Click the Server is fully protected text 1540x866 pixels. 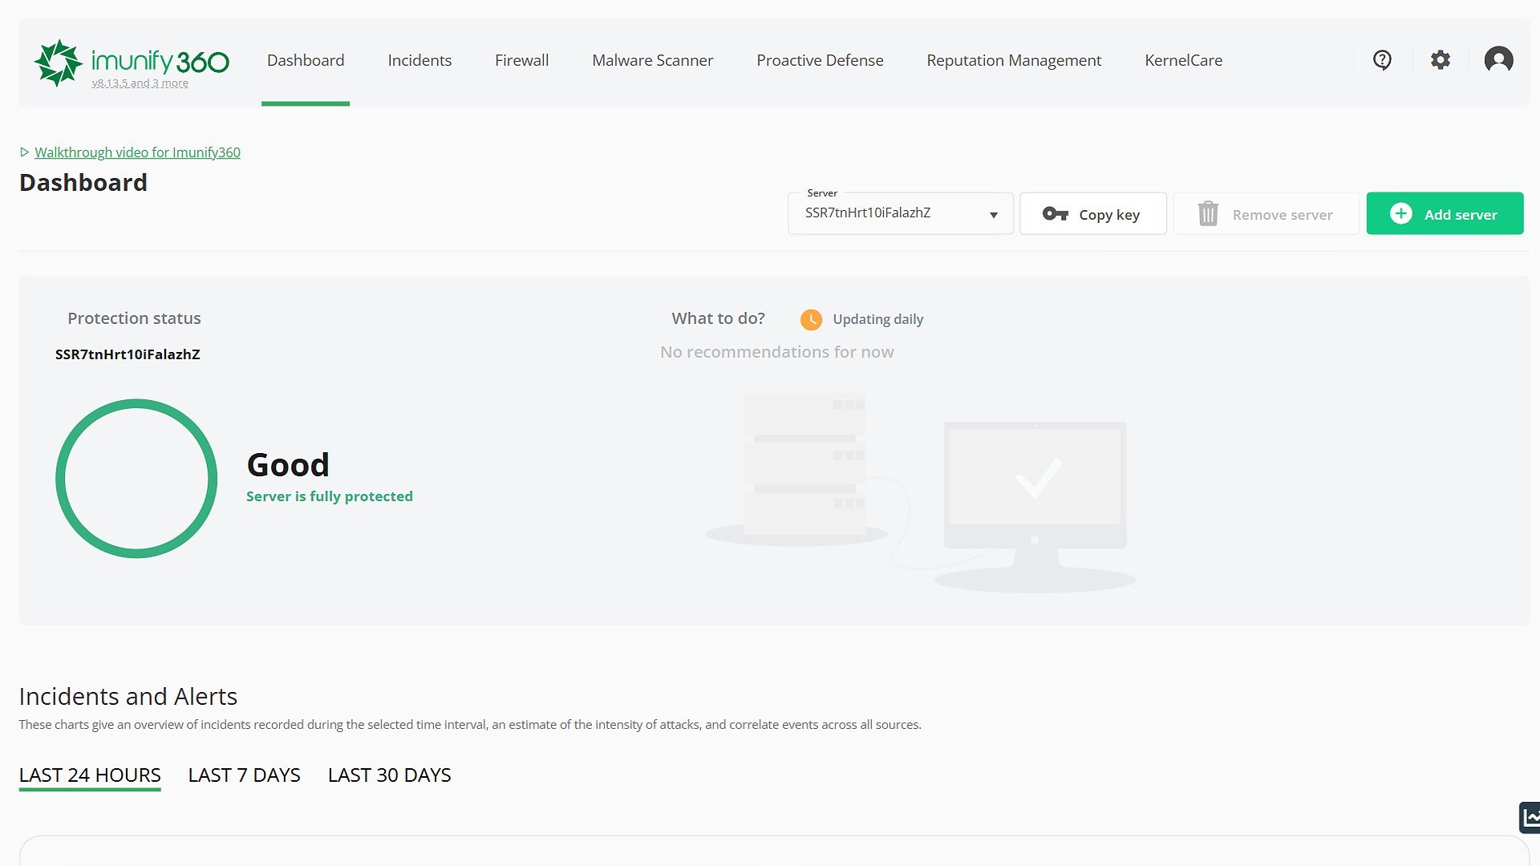click(x=329, y=496)
